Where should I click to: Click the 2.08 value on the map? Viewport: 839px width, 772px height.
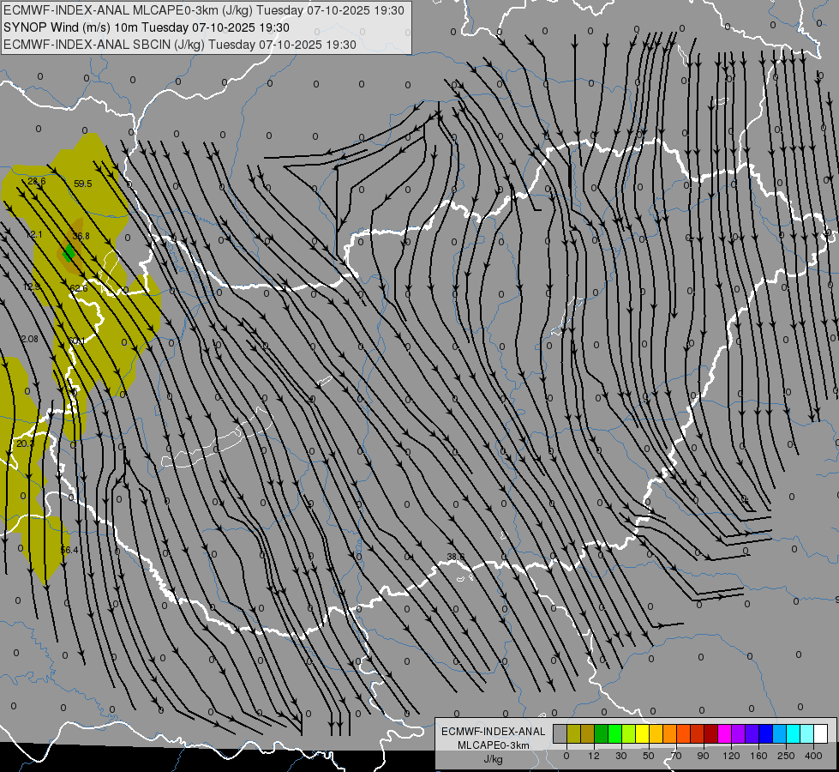[29, 339]
